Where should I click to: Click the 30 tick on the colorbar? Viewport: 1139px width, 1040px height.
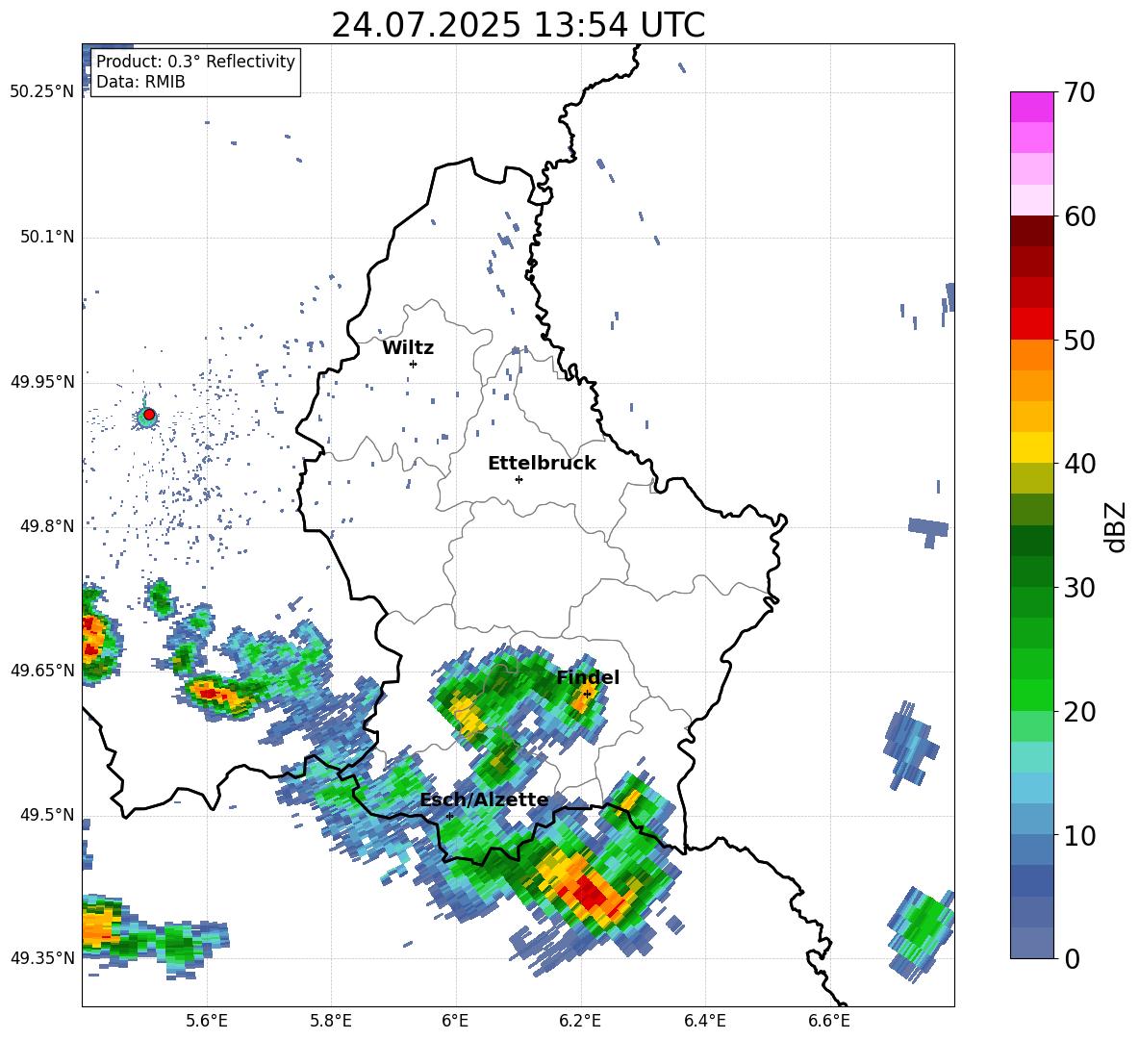pos(1079,588)
